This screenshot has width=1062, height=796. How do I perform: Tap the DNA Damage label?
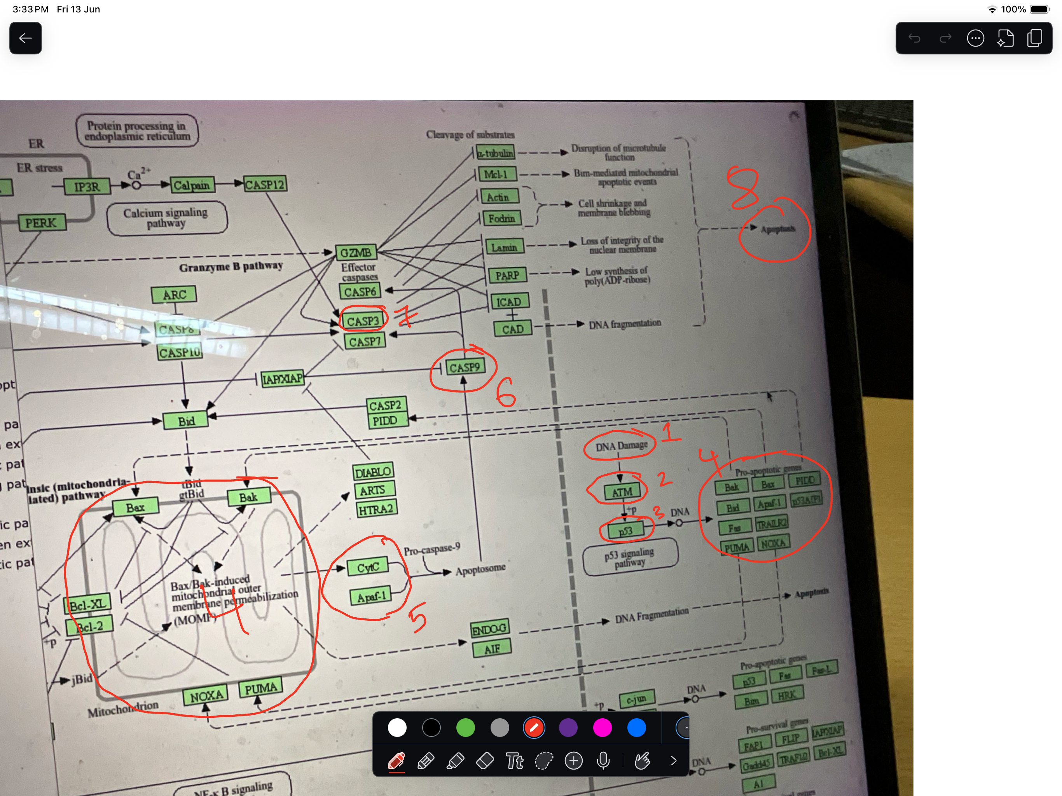tap(621, 446)
